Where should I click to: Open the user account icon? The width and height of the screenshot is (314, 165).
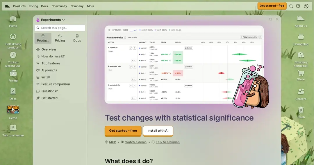[x=306, y=6]
